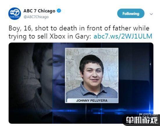
Task: Expand the tweet options chevron
Action: pos(151,14)
